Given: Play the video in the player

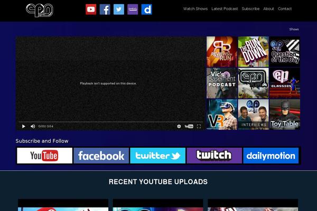Looking at the screenshot, I should point(23,126).
